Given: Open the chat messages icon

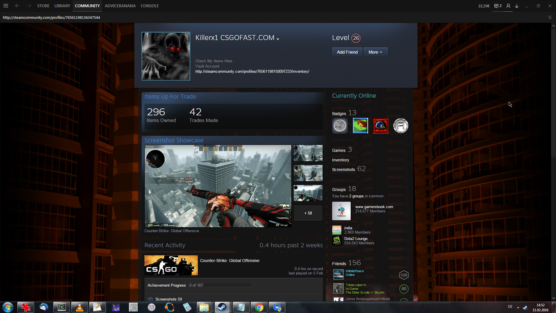Looking at the screenshot, I should [x=498, y=6].
